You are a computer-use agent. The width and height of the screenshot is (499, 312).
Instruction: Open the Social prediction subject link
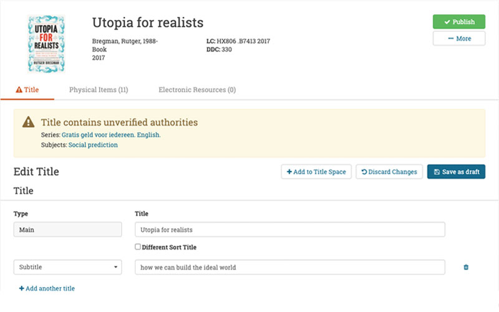93,145
